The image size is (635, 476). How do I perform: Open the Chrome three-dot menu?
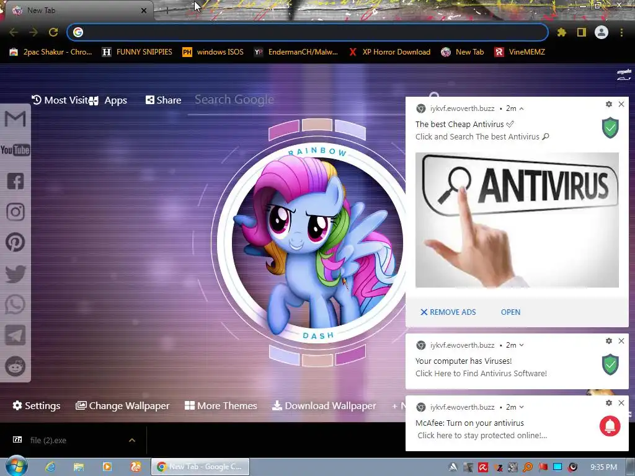[621, 32]
